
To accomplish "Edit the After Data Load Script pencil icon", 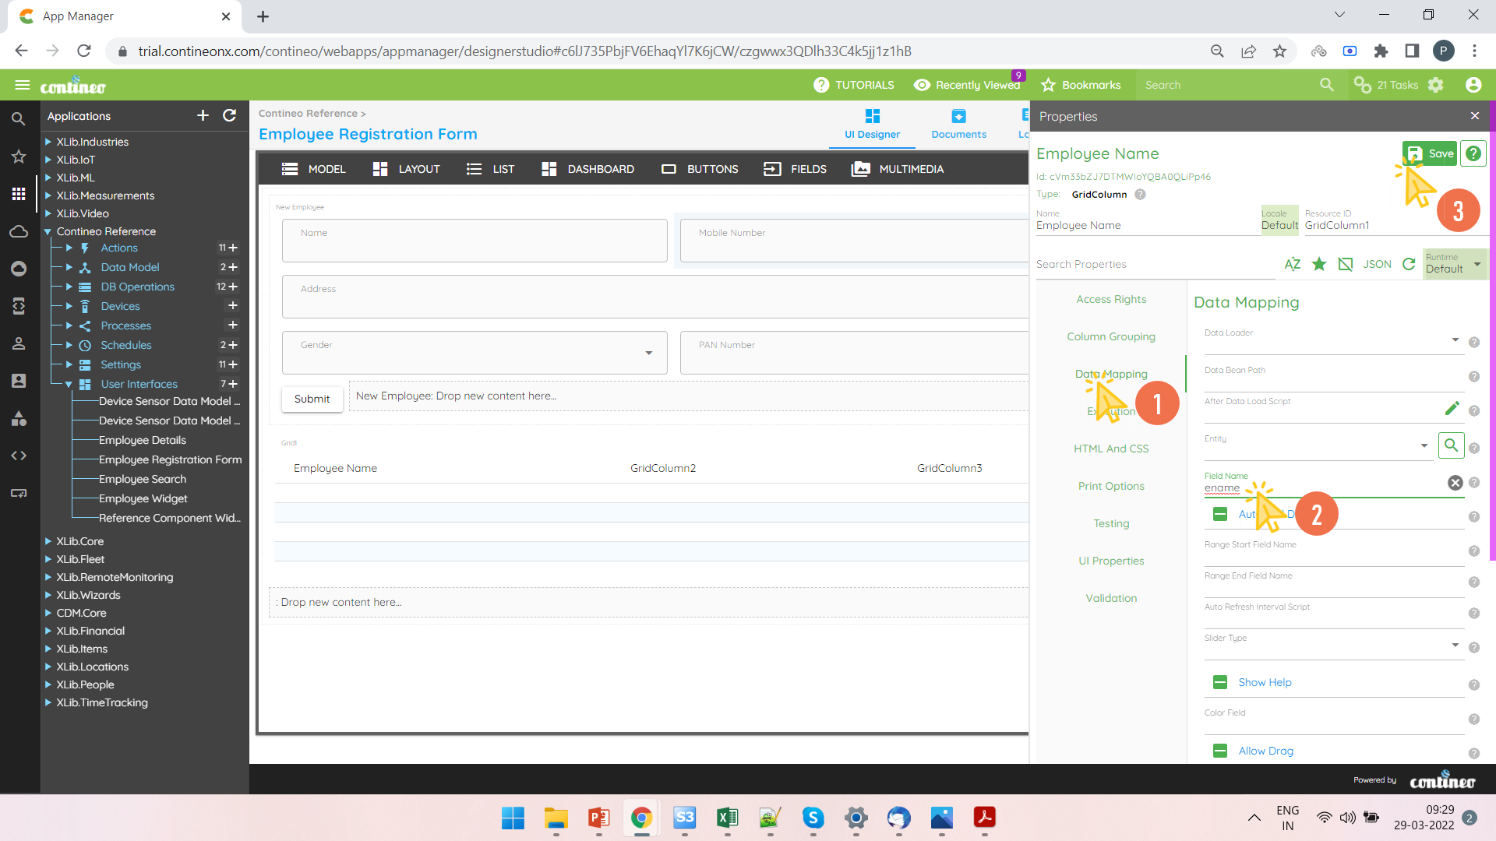I will [1452, 408].
